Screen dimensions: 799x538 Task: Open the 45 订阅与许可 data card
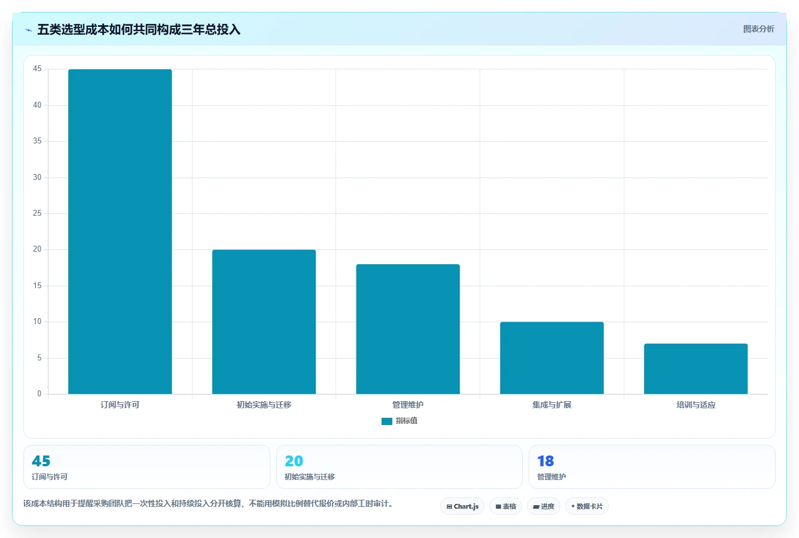click(x=147, y=467)
